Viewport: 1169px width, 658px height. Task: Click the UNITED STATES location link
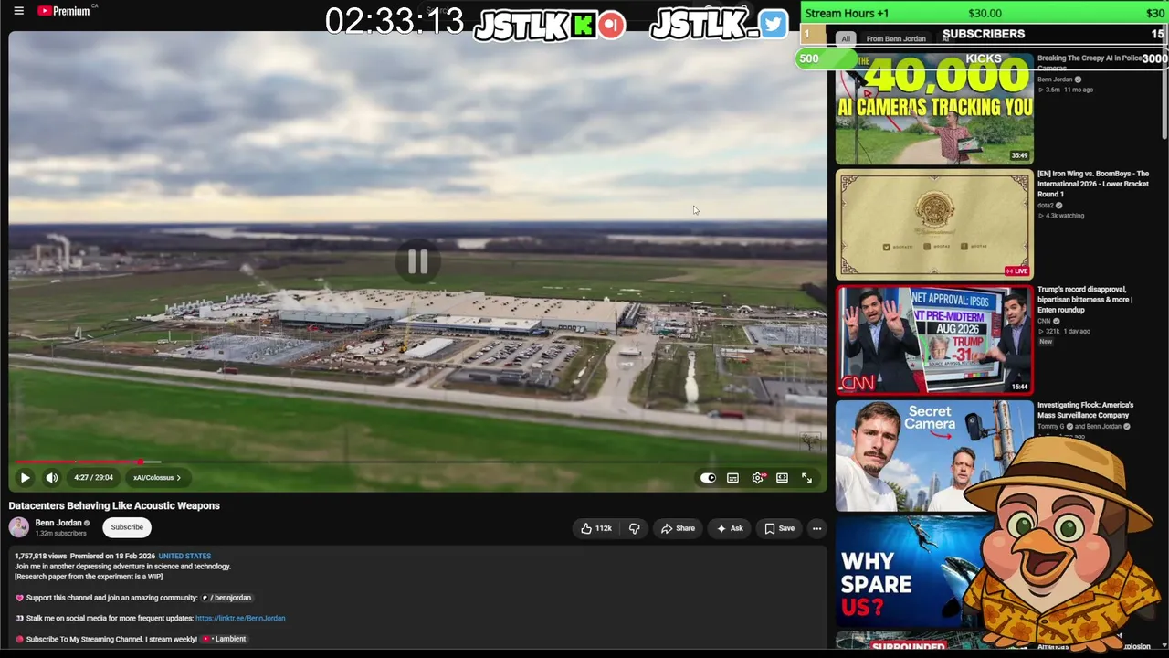click(184, 556)
